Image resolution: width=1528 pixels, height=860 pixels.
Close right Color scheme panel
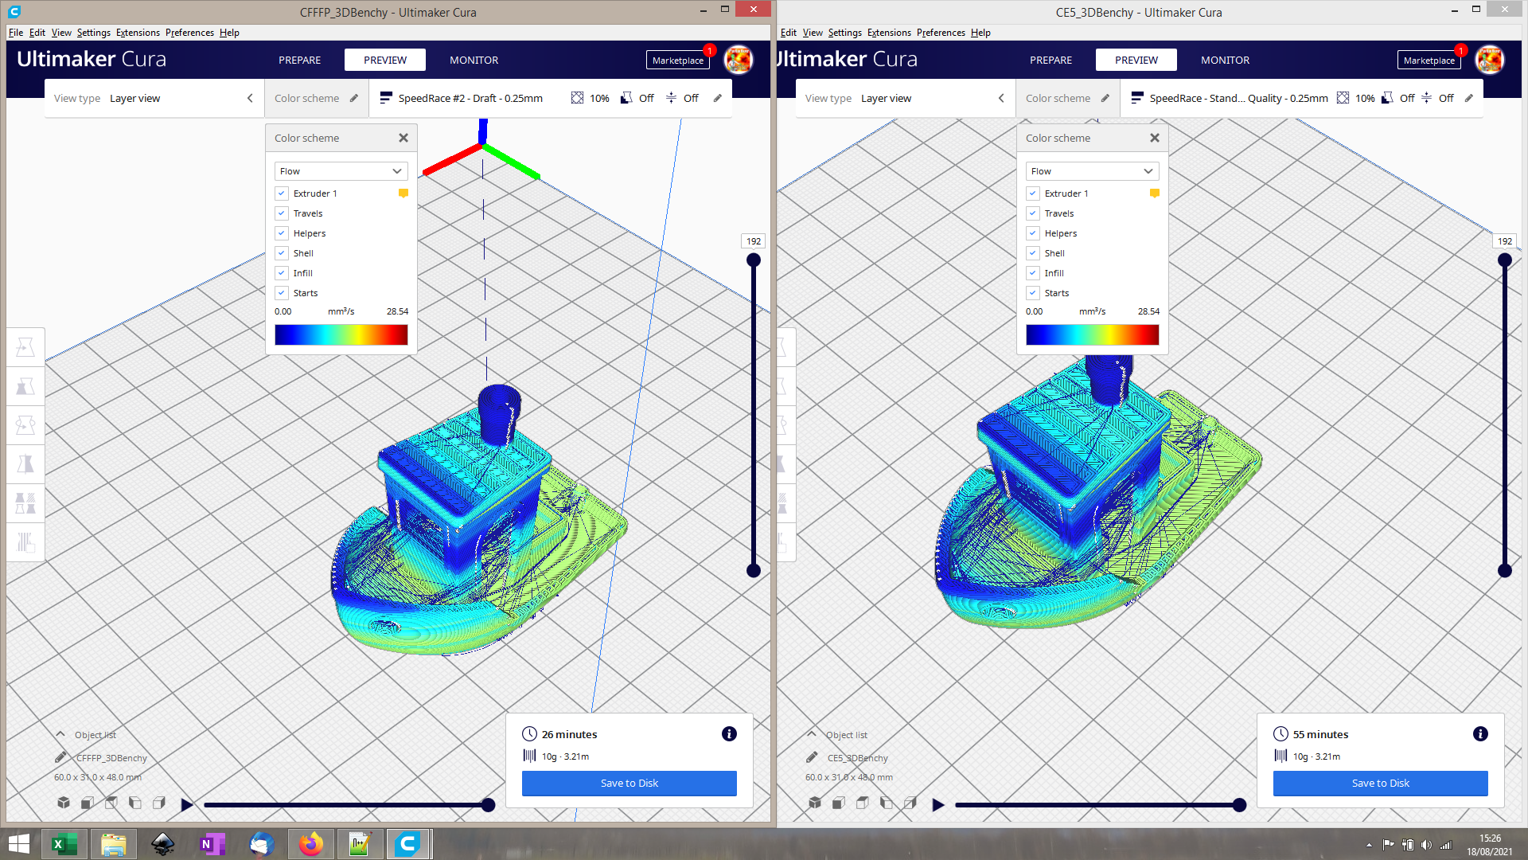point(1155,138)
